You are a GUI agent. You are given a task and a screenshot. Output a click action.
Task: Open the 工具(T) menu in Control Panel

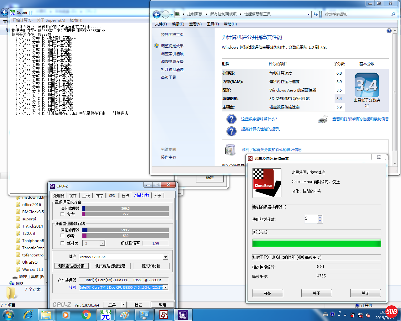pyautogui.click(x=213, y=24)
